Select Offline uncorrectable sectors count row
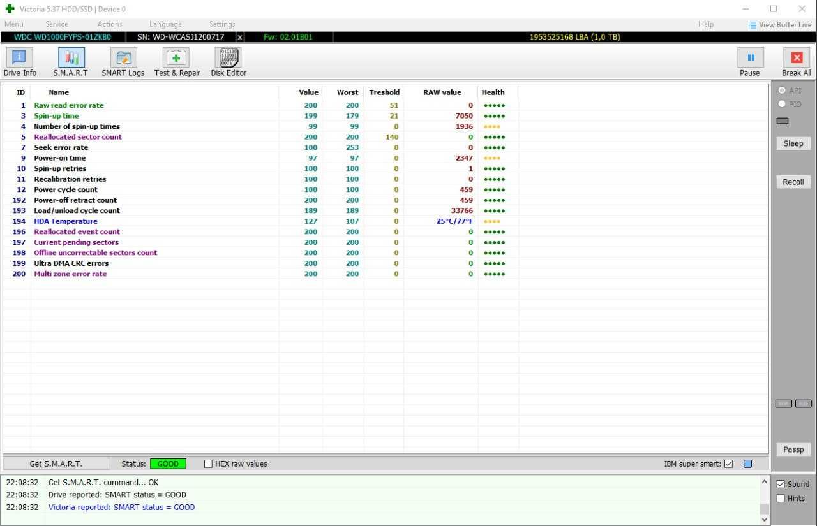This screenshot has width=817, height=526. click(262, 252)
